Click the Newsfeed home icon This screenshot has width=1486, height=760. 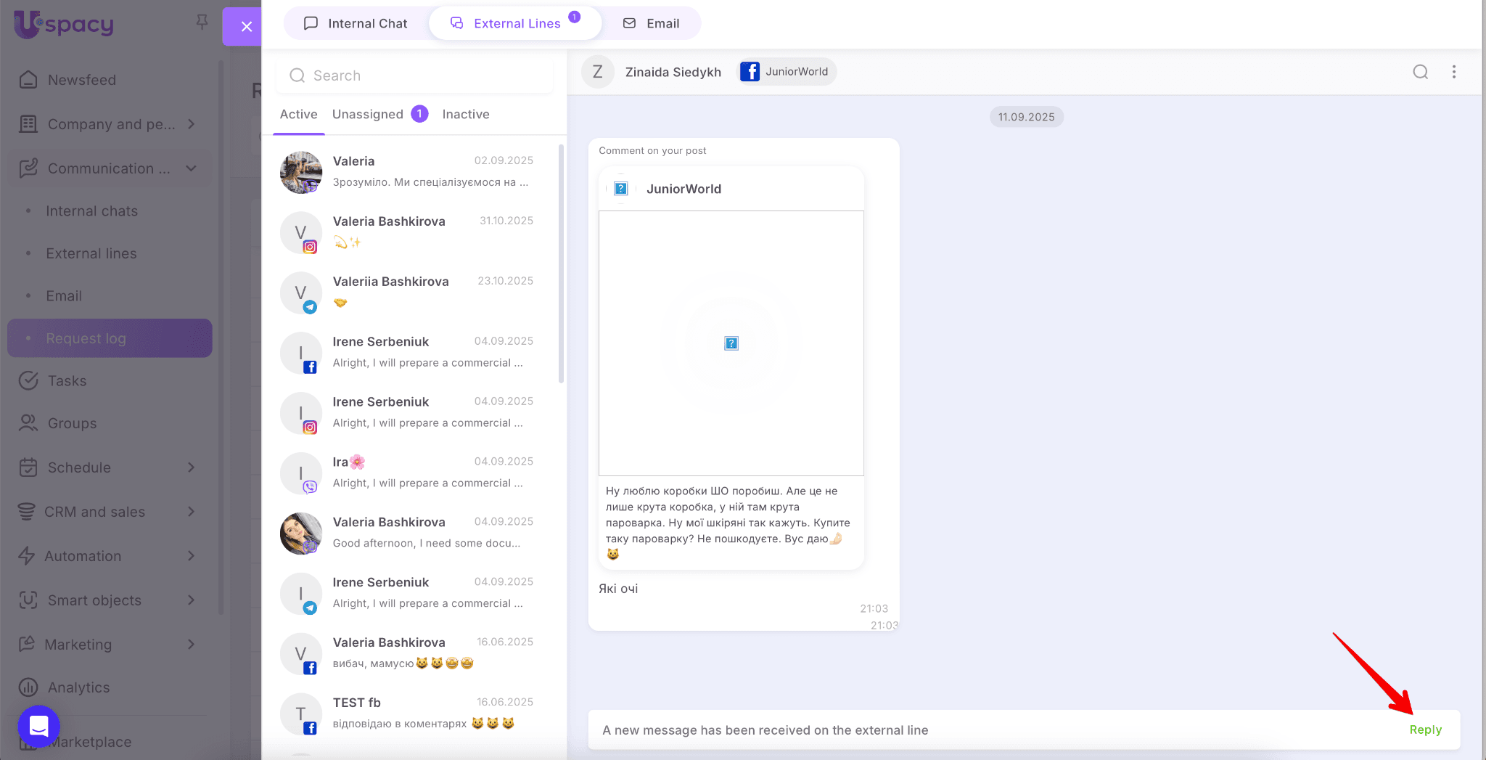28,80
